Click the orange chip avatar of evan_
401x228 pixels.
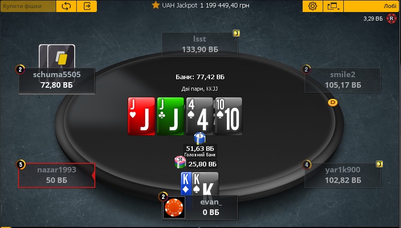[x=174, y=207]
